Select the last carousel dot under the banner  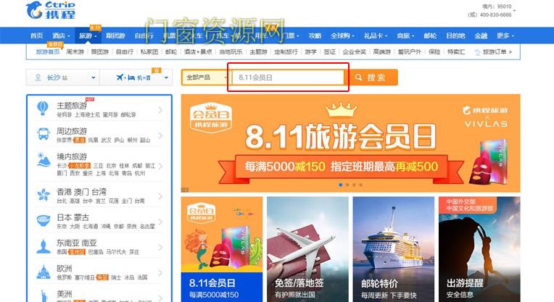360,185
